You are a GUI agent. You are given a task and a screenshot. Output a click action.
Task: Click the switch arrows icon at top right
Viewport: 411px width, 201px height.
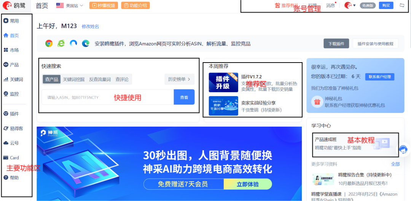[x=402, y=5]
